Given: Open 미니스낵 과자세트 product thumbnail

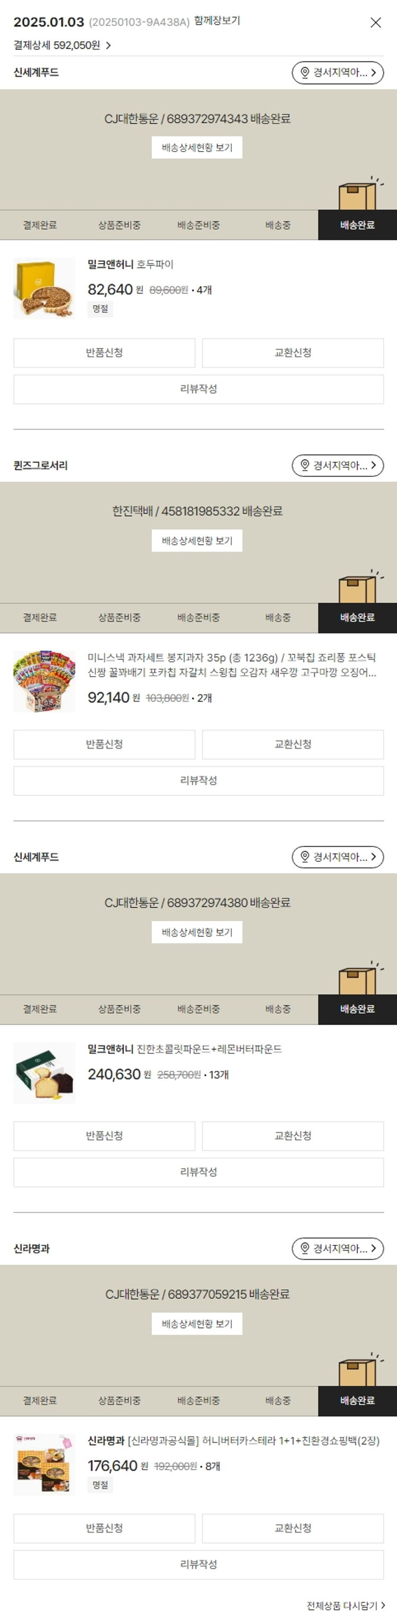Looking at the screenshot, I should (x=44, y=681).
